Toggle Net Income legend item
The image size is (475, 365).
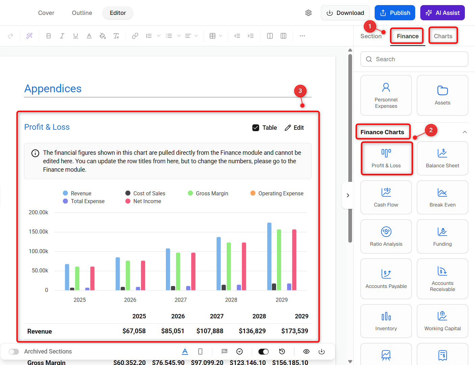[143, 201]
